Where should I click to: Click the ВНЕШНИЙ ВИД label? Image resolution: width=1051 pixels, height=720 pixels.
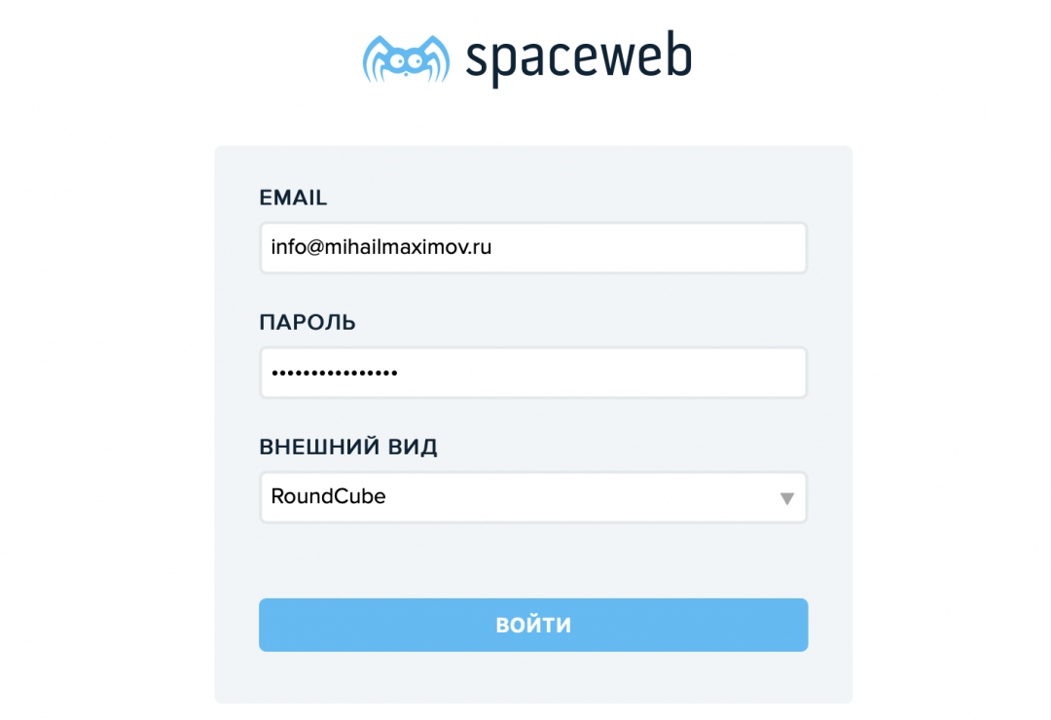point(348,448)
